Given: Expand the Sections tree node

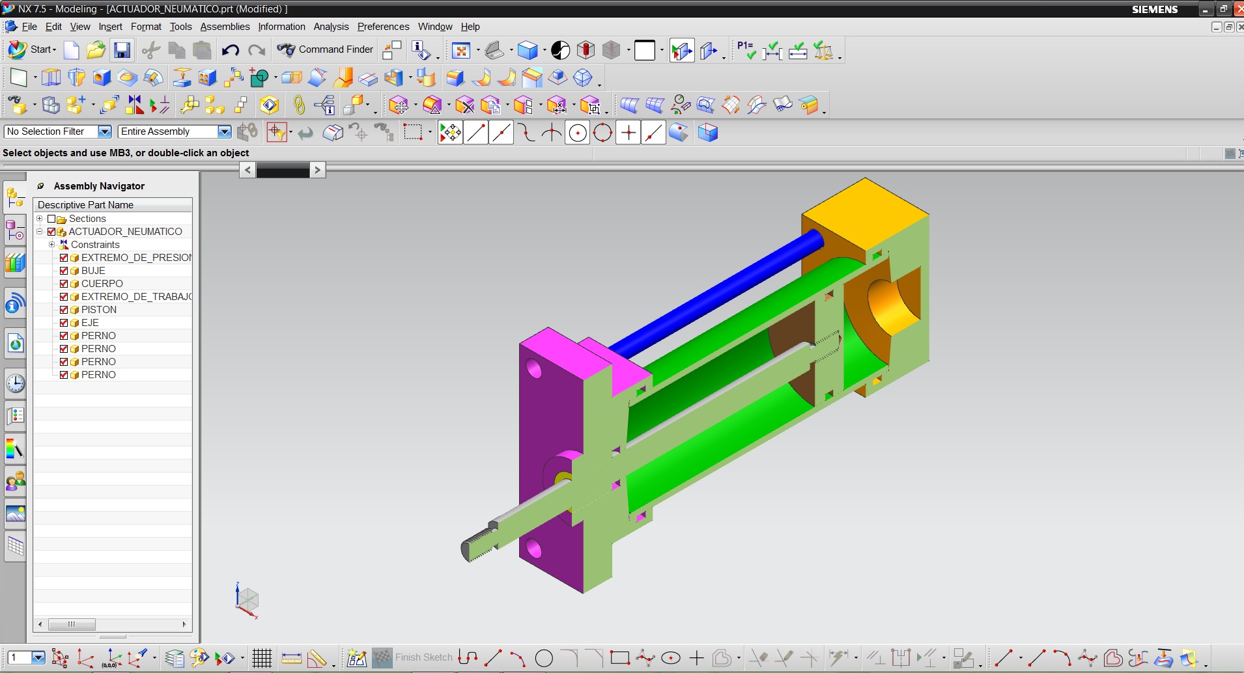Looking at the screenshot, I should (40, 219).
